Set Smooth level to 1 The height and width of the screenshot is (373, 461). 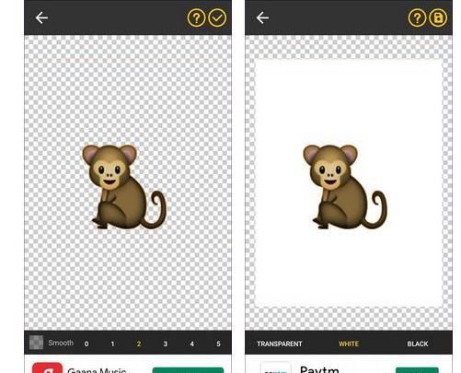[x=112, y=344]
